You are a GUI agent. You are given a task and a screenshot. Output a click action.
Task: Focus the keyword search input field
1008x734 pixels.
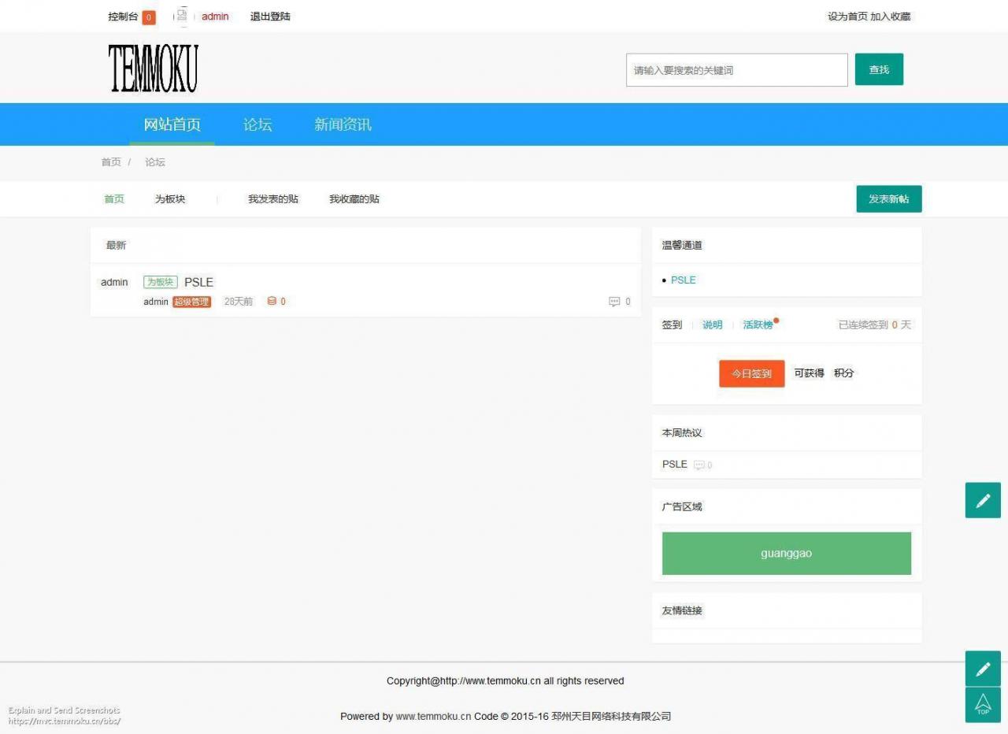pyautogui.click(x=736, y=70)
